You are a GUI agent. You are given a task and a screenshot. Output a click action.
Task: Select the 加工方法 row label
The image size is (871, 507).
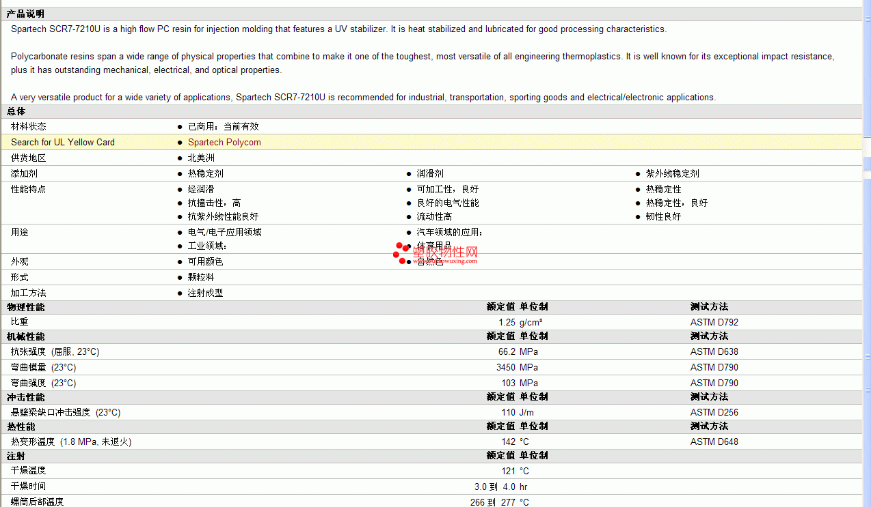29,293
